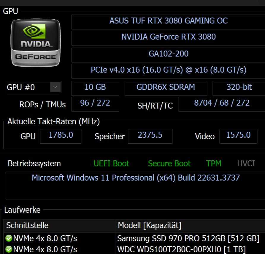
Task: Click the green check icon beside WDC drive row
Action: [9, 249]
